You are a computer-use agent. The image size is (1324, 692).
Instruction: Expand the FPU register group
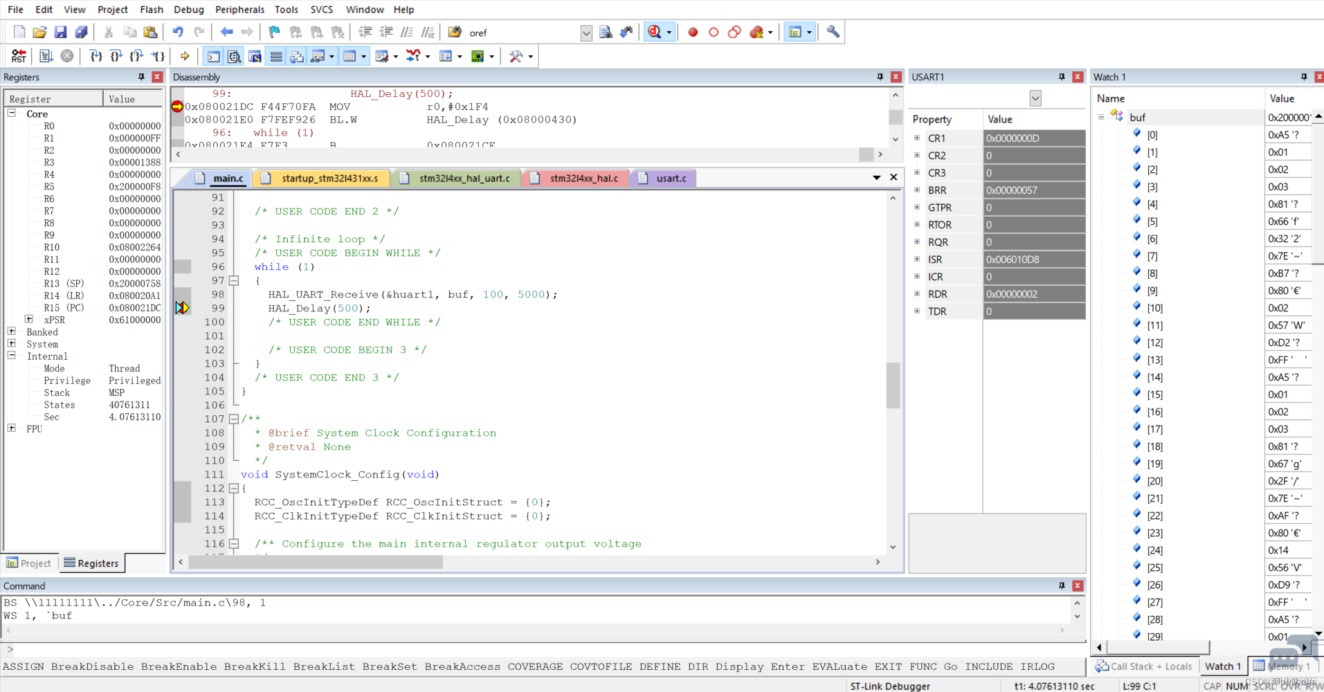(x=12, y=428)
